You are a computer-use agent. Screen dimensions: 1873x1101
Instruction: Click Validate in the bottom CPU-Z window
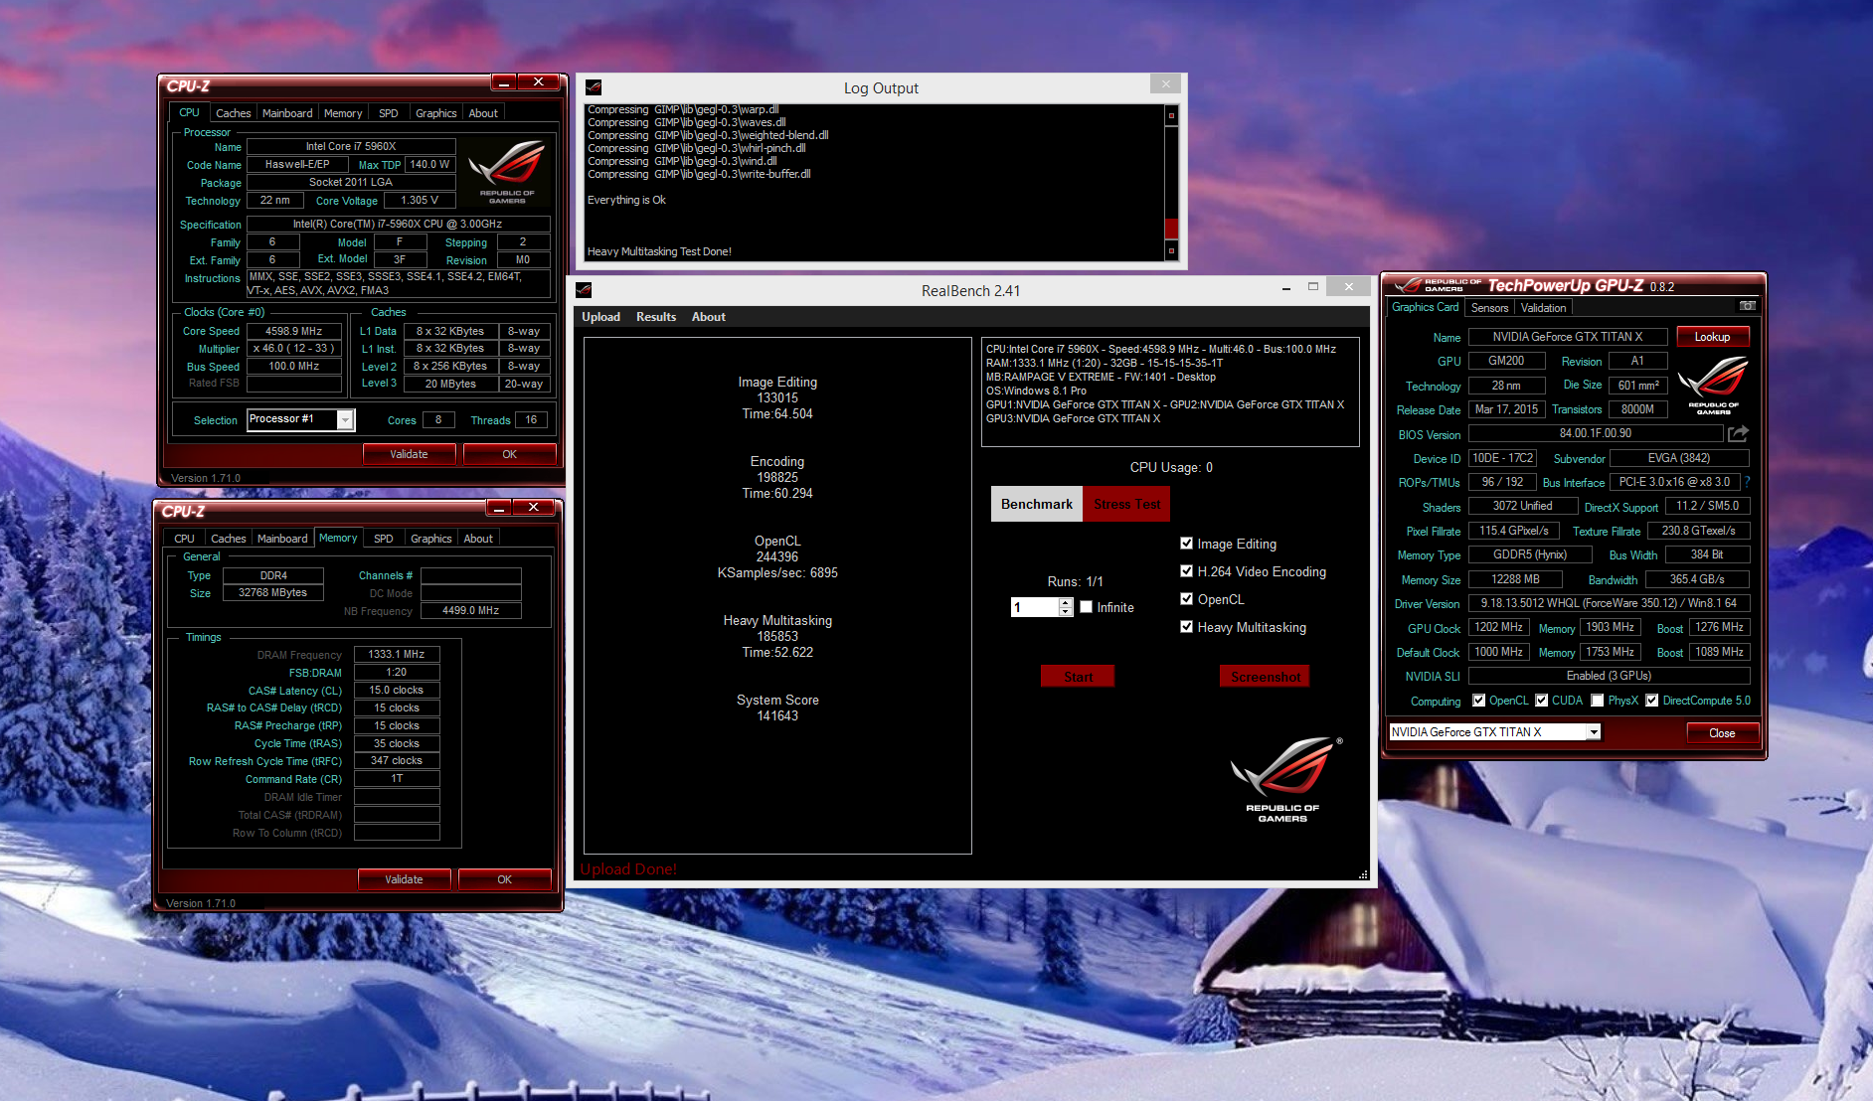coord(404,879)
